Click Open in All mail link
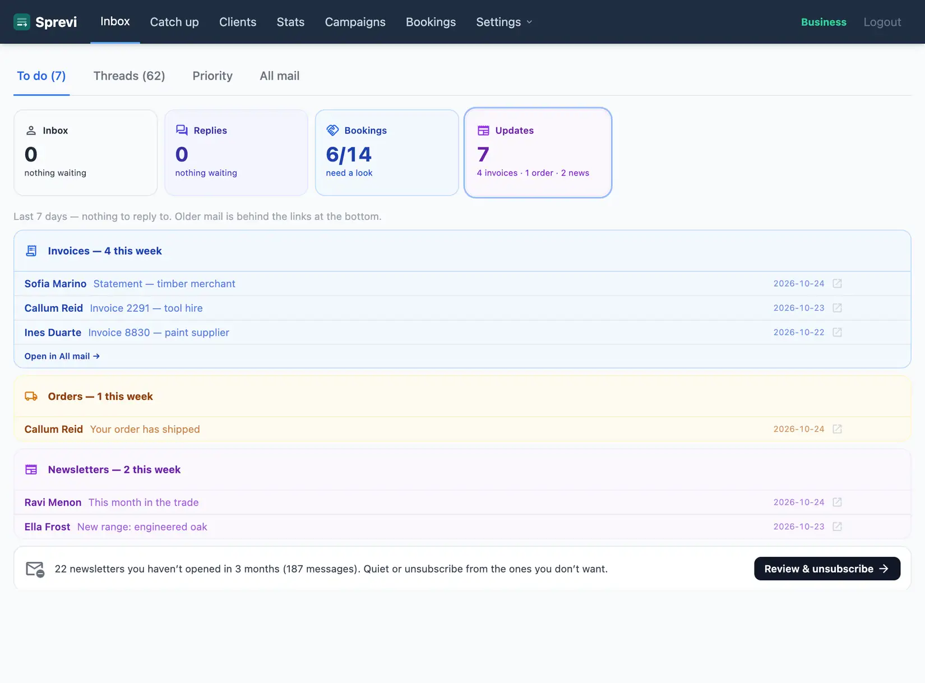Screen dimensions: 925x683 click(62, 356)
